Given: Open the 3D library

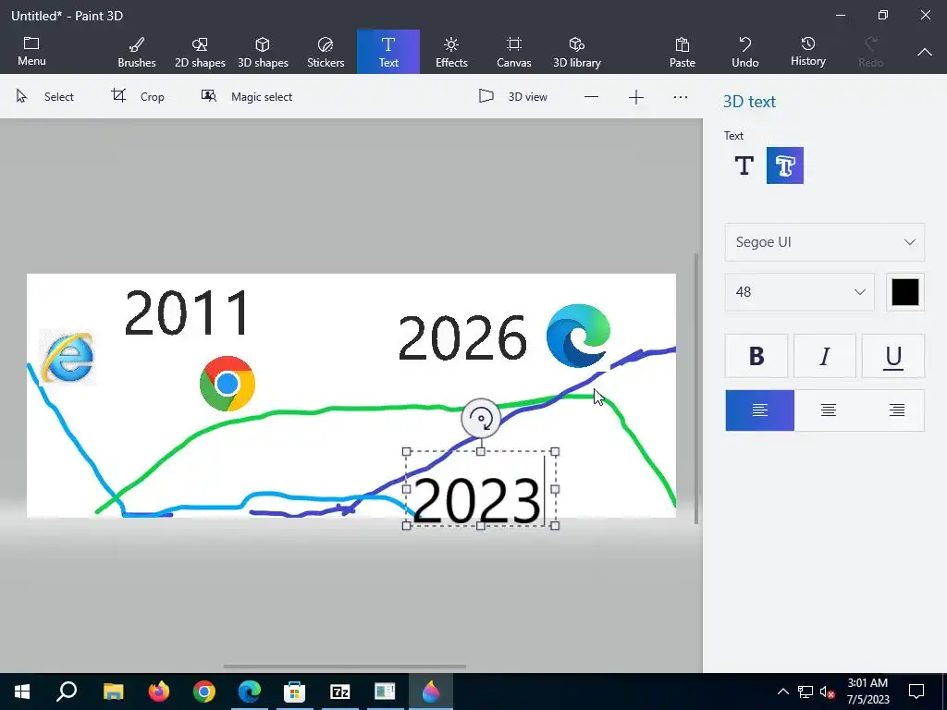Looking at the screenshot, I should (577, 52).
